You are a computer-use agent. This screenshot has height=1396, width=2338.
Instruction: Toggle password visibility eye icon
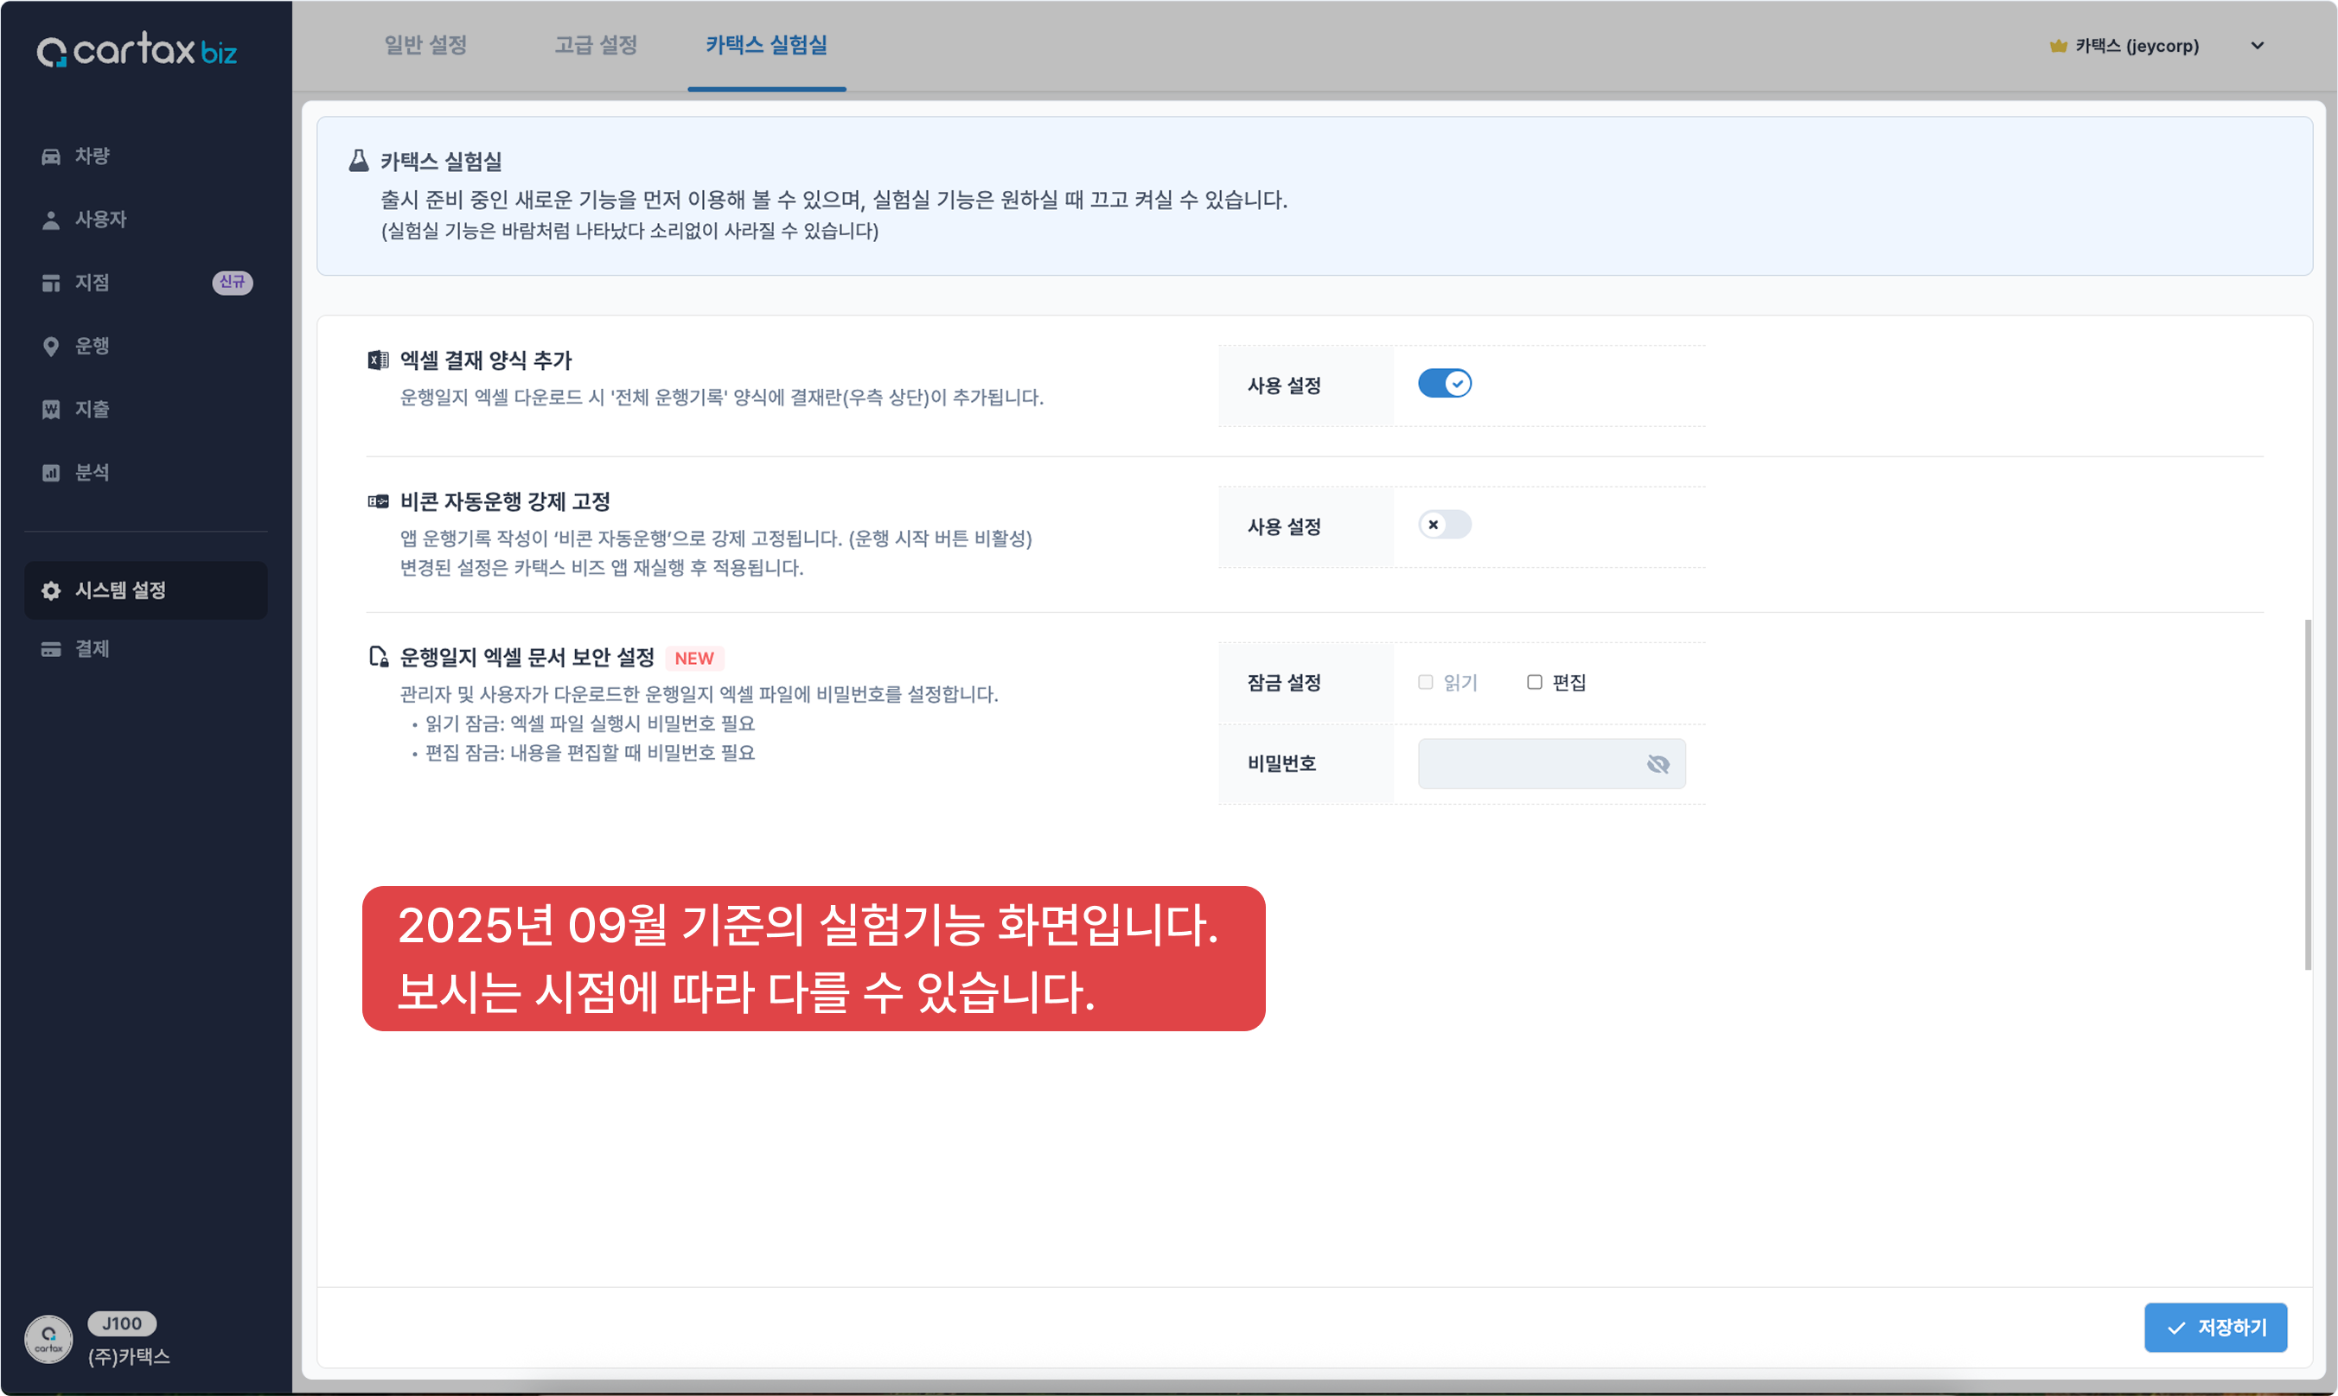(1658, 764)
